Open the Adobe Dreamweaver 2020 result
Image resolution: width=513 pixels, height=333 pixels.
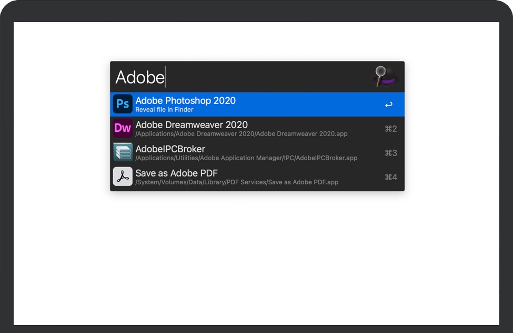click(x=192, y=124)
